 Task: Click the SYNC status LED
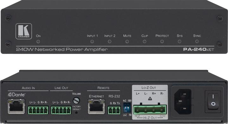pos(197,42)
